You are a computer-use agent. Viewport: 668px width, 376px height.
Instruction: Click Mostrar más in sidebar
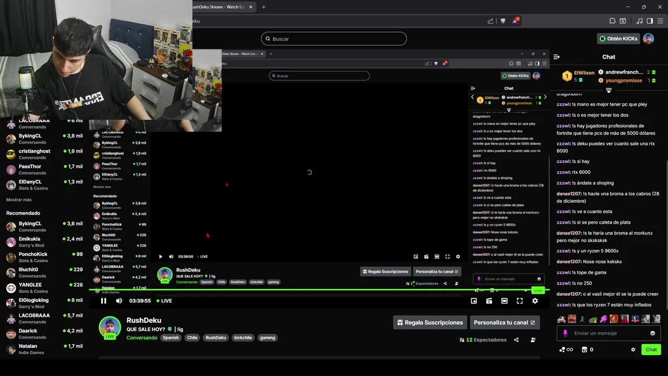point(19,200)
